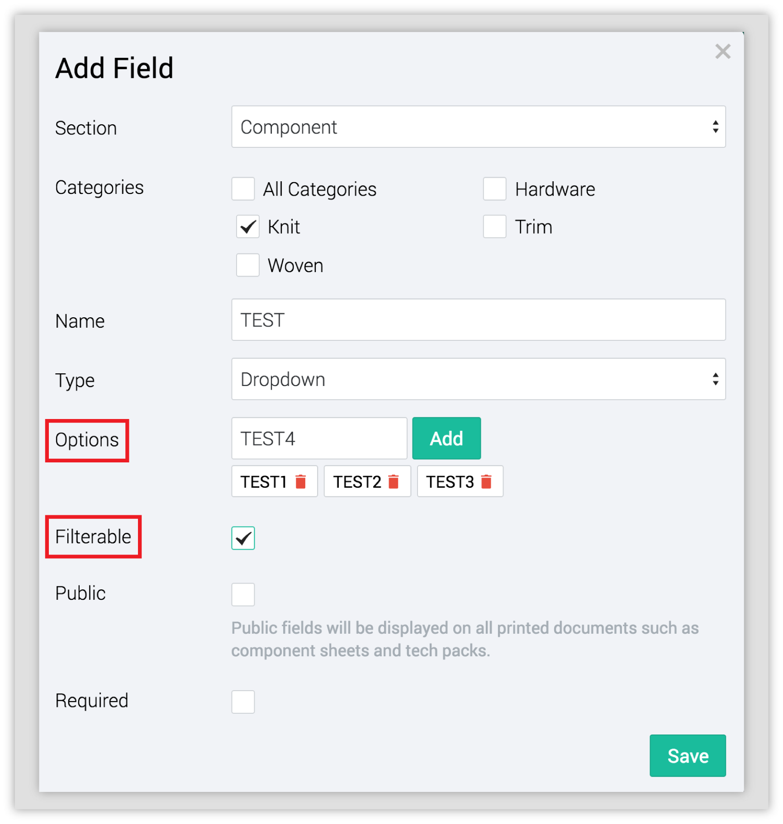Select the Trim category checkbox

point(494,227)
